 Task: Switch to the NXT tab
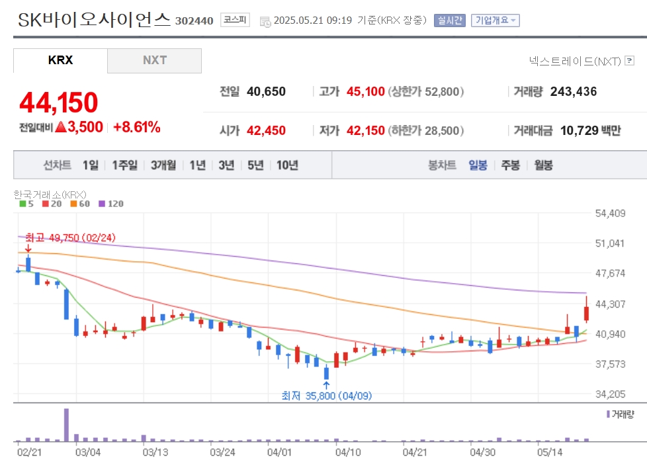click(155, 60)
